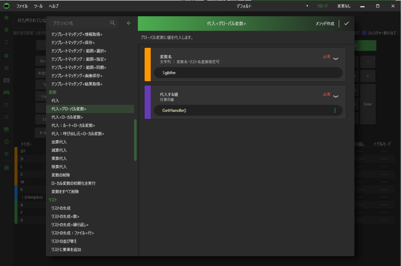Select テンプレートマッチング：範囲<同期> action

[90, 68]
